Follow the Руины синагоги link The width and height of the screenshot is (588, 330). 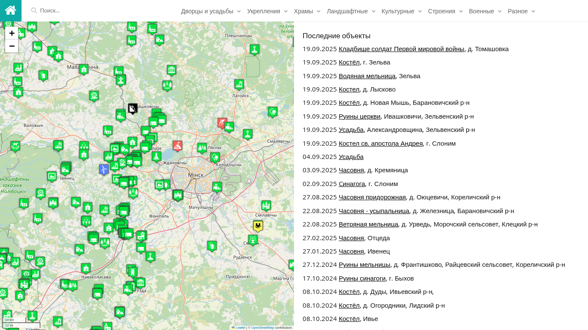(362, 278)
